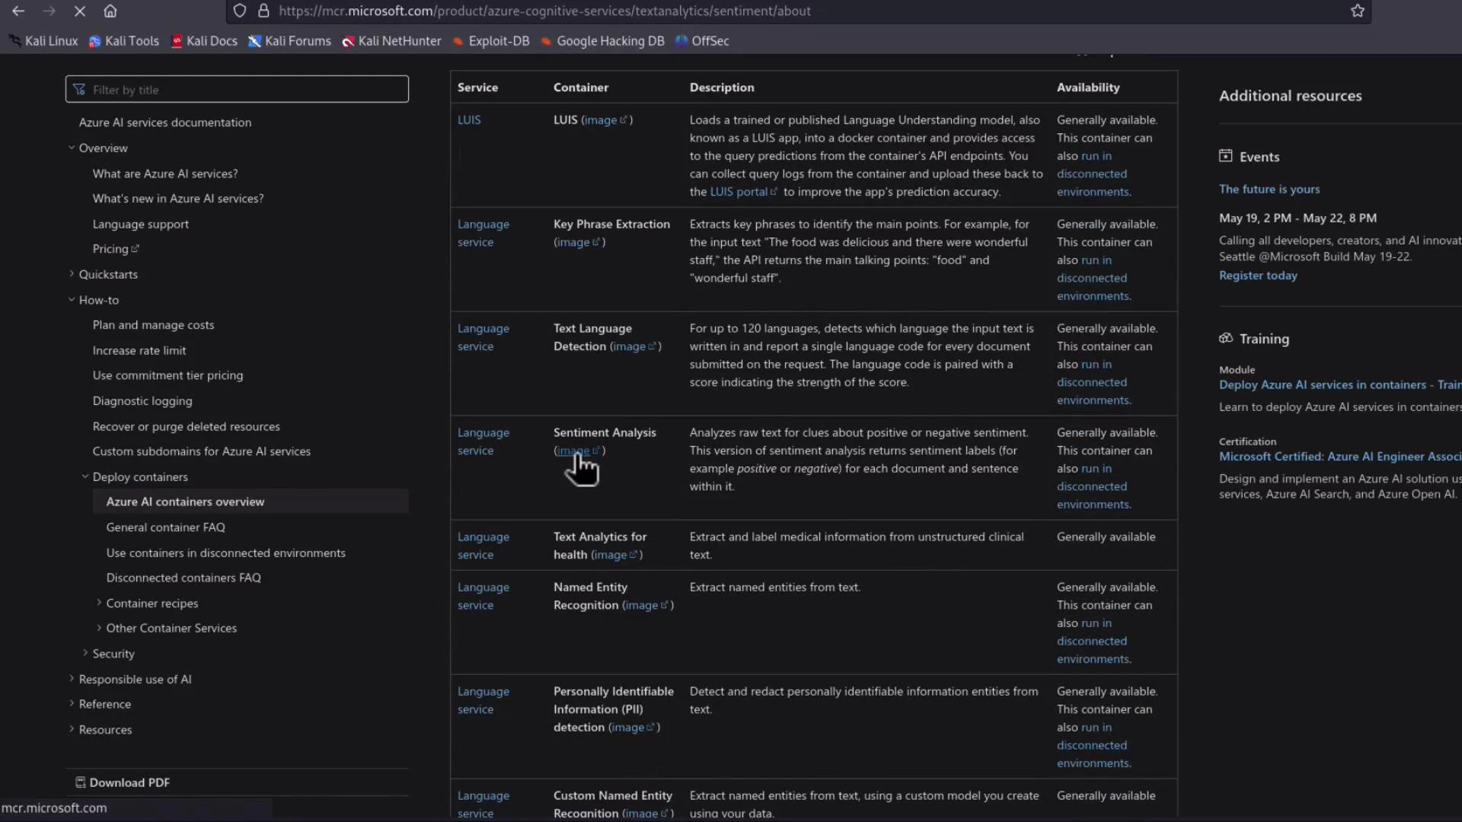The height and width of the screenshot is (822, 1462).
Task: Click the Register today link
Action: [x=1257, y=276]
